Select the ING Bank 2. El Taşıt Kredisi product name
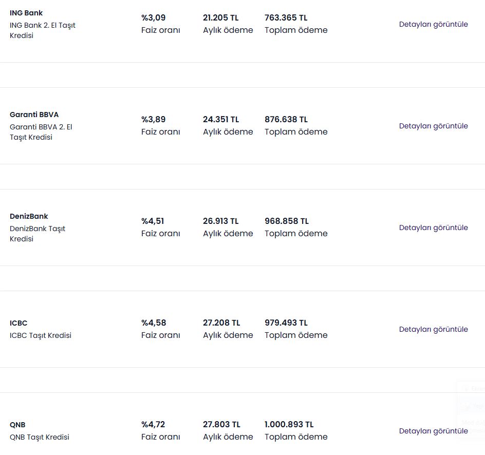The height and width of the screenshot is (455, 485). click(42, 30)
